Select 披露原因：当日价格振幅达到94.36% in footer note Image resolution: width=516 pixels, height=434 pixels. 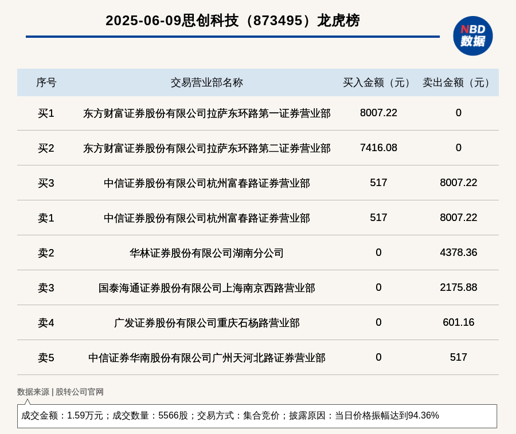click(364, 416)
